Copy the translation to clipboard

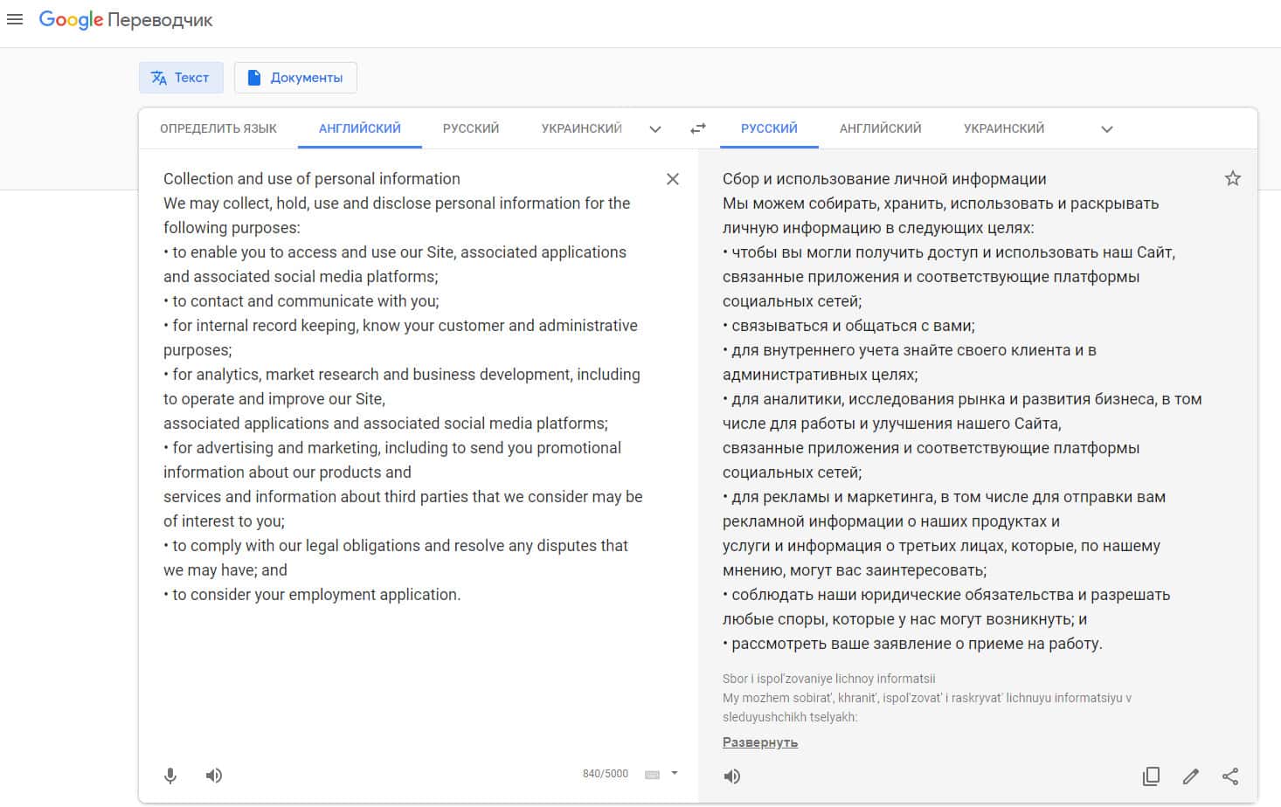click(x=1151, y=776)
